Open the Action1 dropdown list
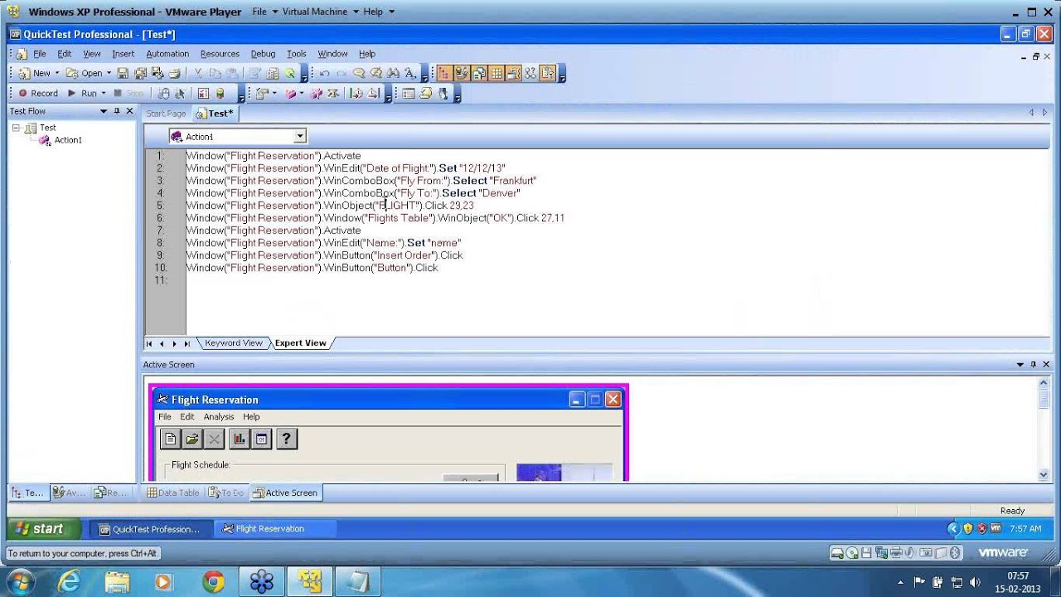Screen dimensions: 1061x597 click(x=300, y=136)
